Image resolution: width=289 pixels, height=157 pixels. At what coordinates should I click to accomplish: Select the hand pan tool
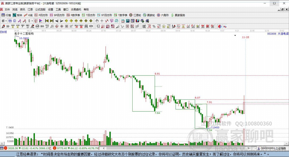click(x=97, y=21)
